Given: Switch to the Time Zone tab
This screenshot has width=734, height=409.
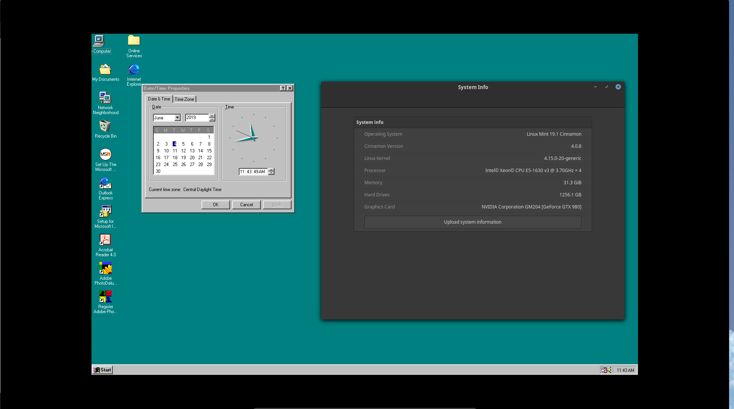Looking at the screenshot, I should pyautogui.click(x=184, y=99).
